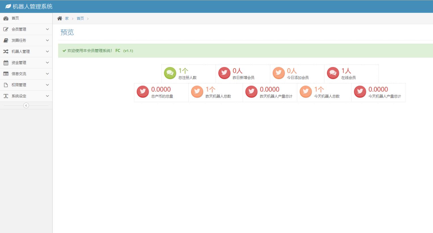
Task: Expand the 会员管理 chevron
Action: coord(47,29)
